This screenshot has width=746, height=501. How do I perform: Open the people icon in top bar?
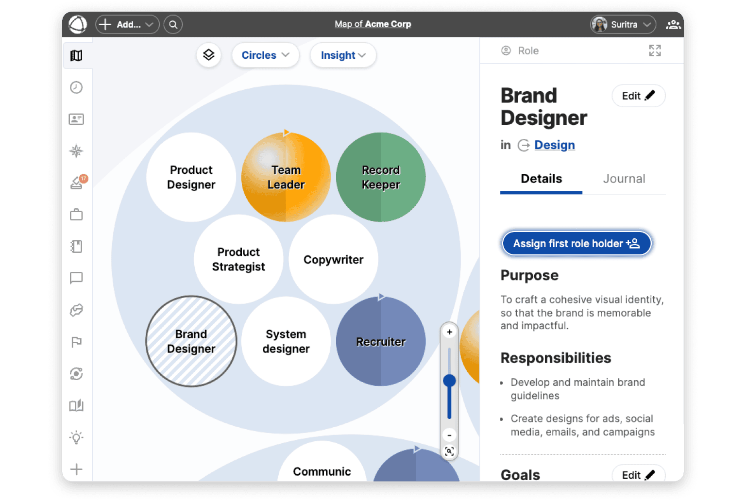click(673, 24)
